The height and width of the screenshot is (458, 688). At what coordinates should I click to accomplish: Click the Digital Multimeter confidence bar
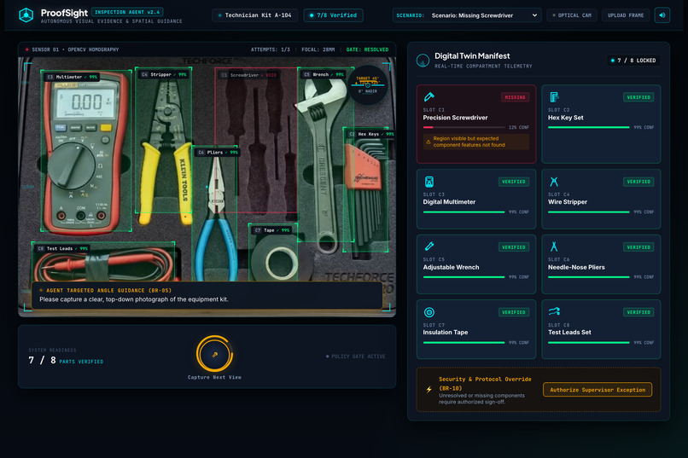(x=464, y=212)
